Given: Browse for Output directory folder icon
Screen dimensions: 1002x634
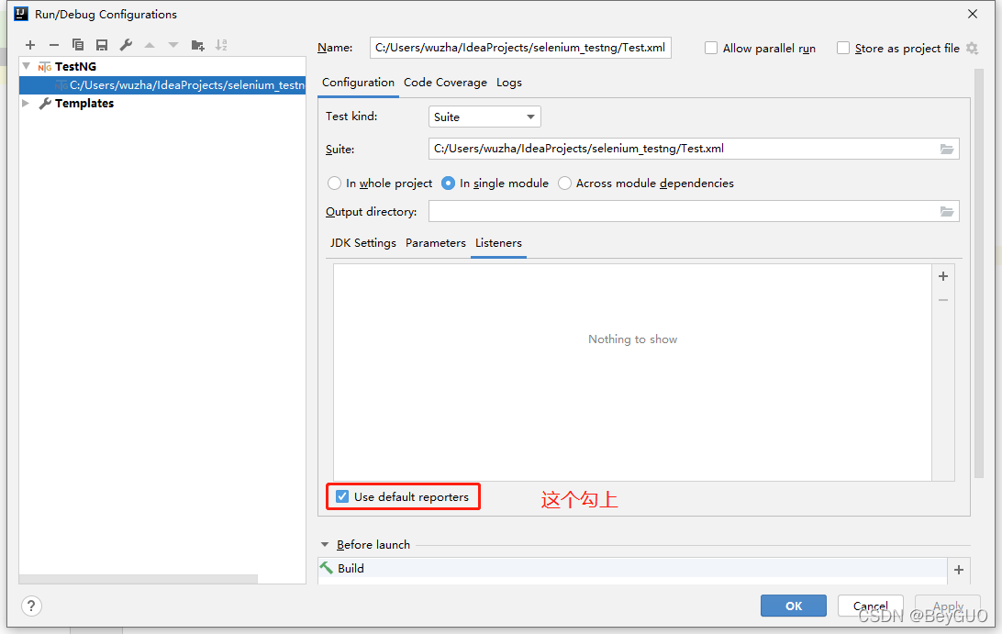Looking at the screenshot, I should tap(946, 212).
